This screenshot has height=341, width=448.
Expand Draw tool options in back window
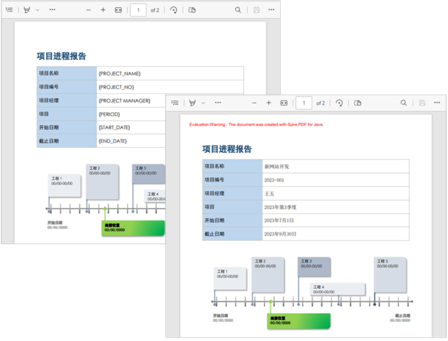(x=38, y=10)
